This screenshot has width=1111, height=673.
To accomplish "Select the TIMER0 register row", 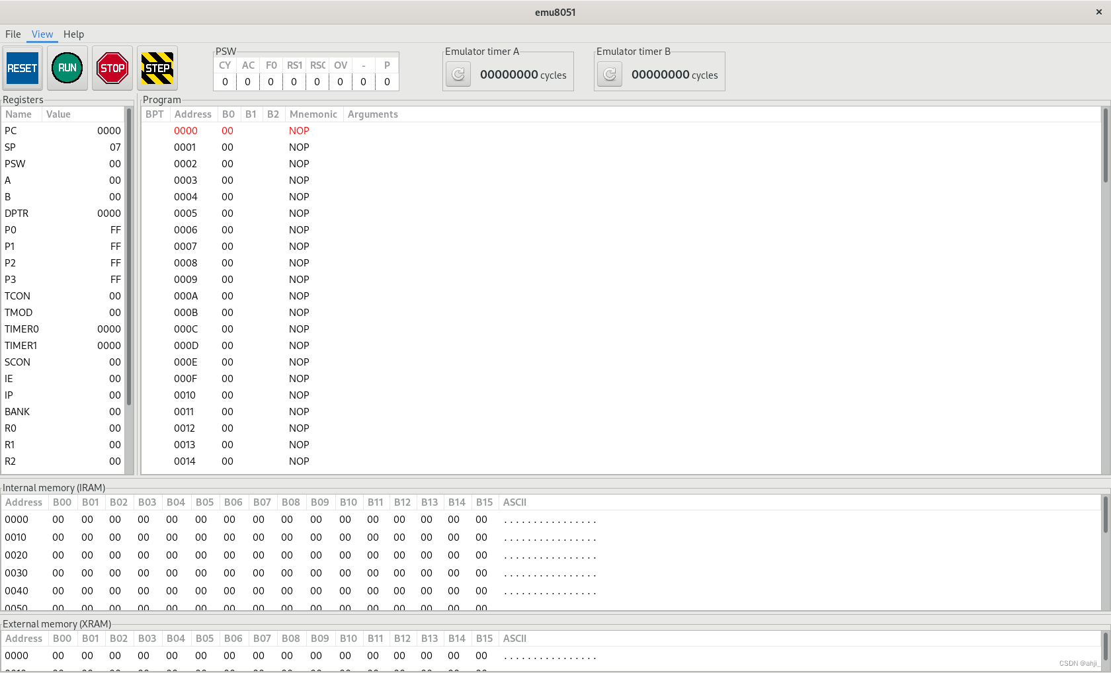I will pos(63,329).
